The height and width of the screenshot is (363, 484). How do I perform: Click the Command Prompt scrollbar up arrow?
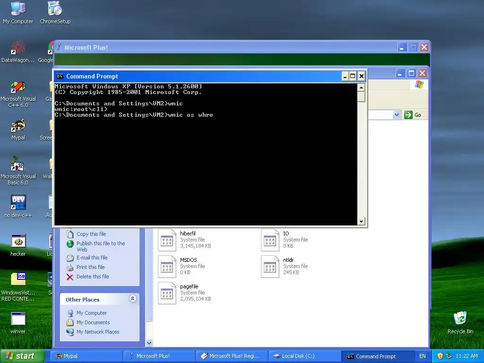[x=361, y=87]
